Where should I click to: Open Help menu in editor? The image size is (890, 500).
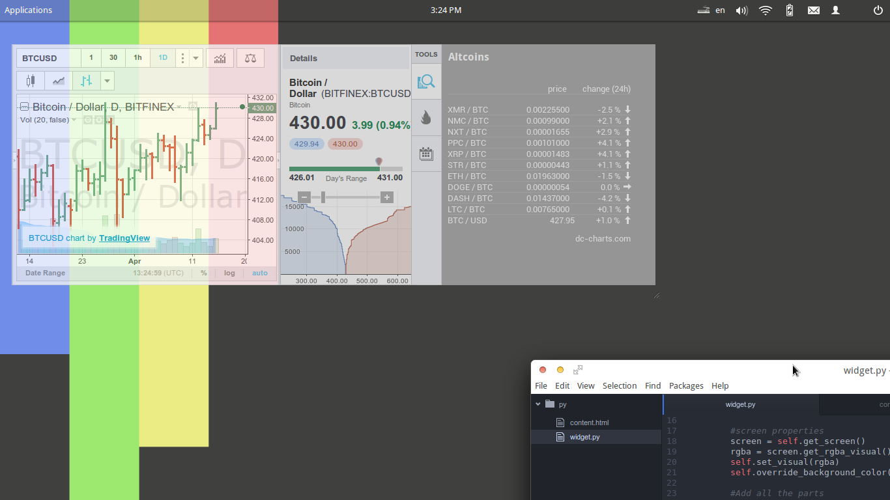[x=720, y=385]
